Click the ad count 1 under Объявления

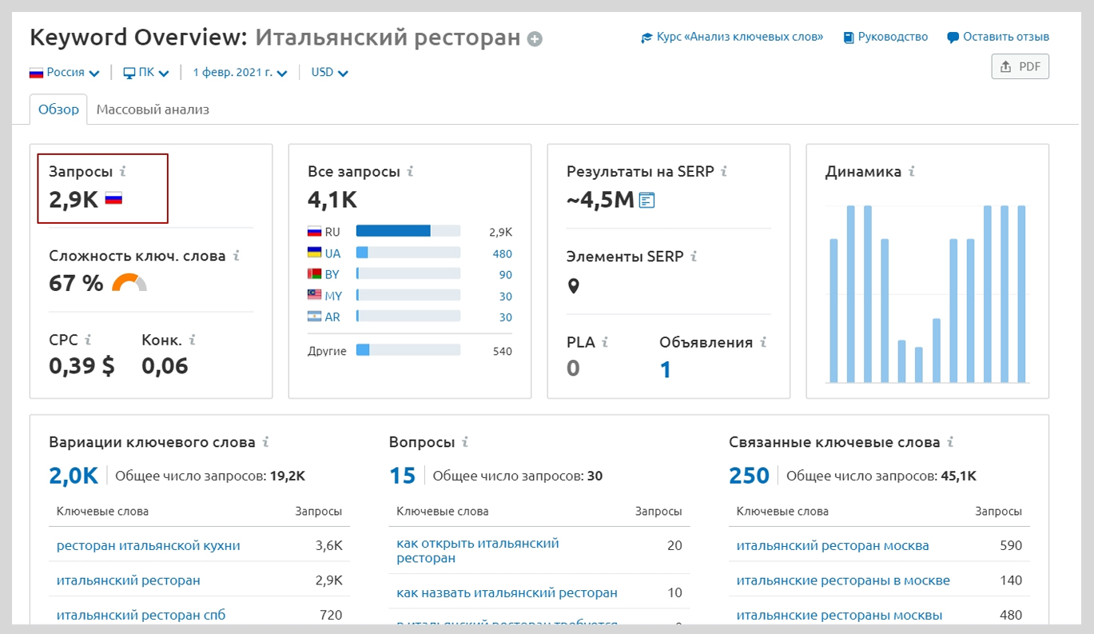click(x=666, y=369)
